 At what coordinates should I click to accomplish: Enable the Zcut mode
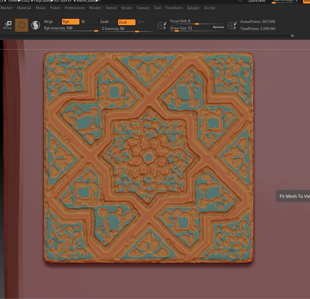click(x=141, y=21)
